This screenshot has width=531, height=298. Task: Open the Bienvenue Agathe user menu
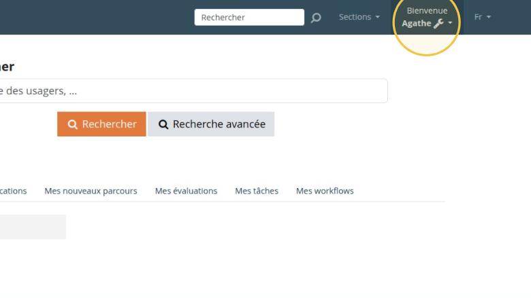[427, 17]
